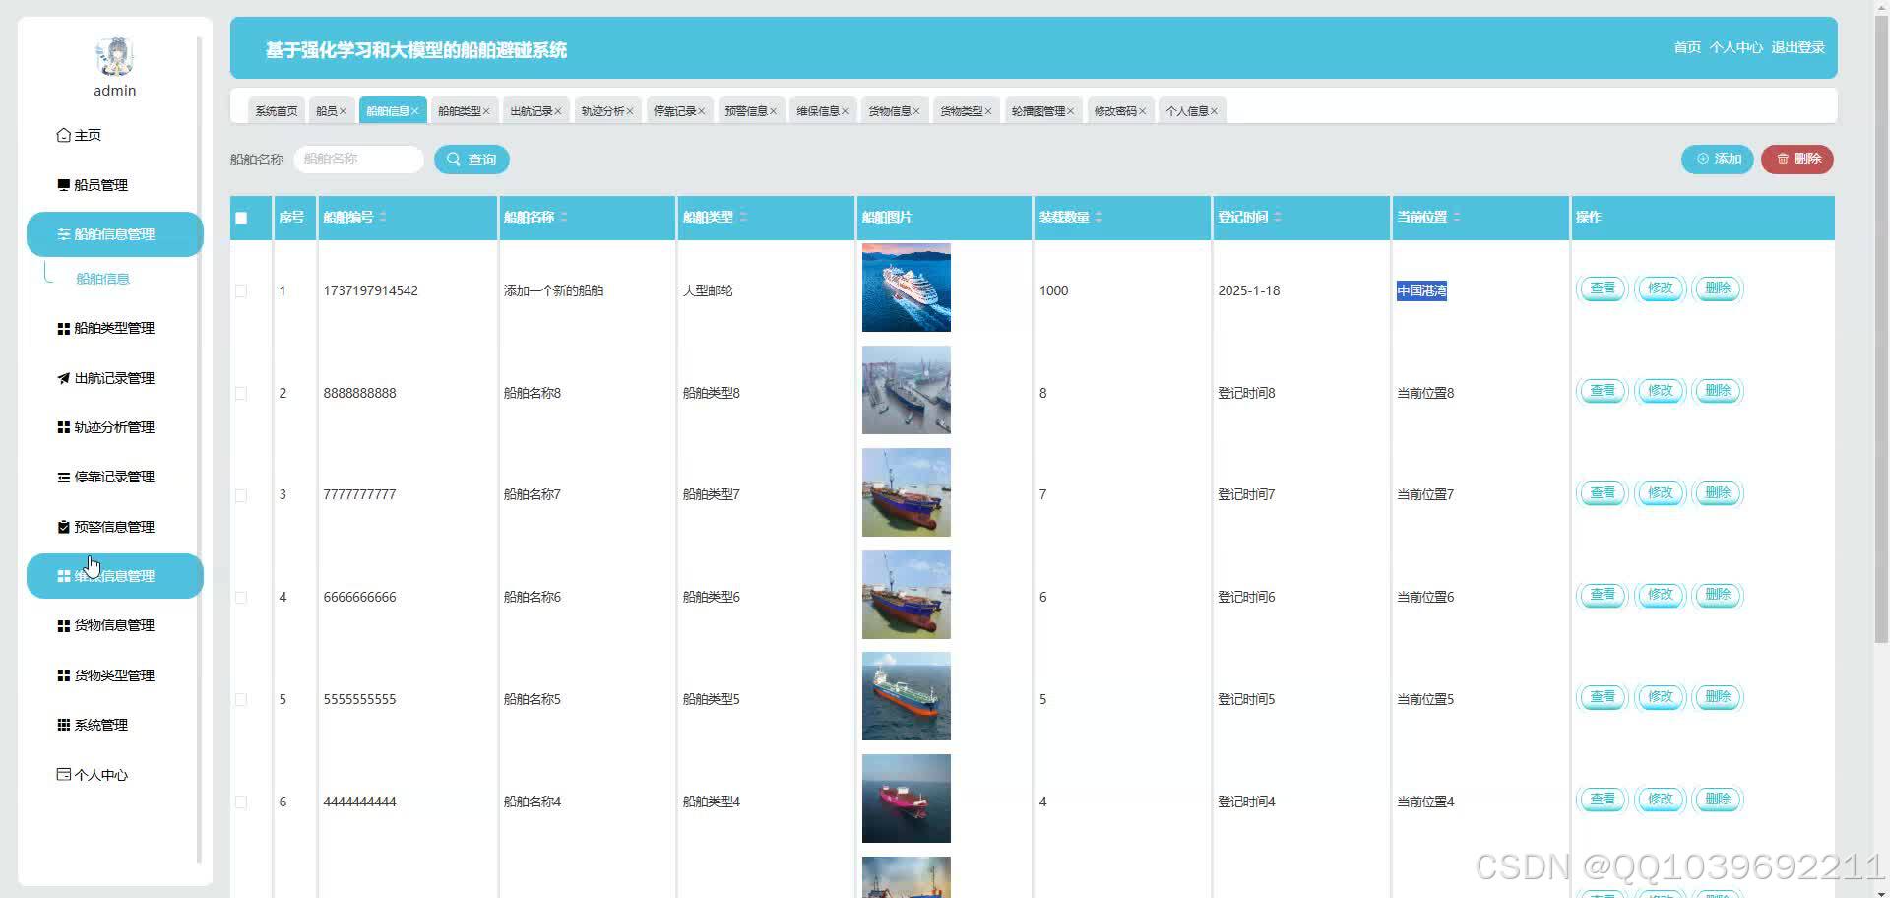Click 退出登录 to log out
1890x898 pixels.
pos(1797,47)
